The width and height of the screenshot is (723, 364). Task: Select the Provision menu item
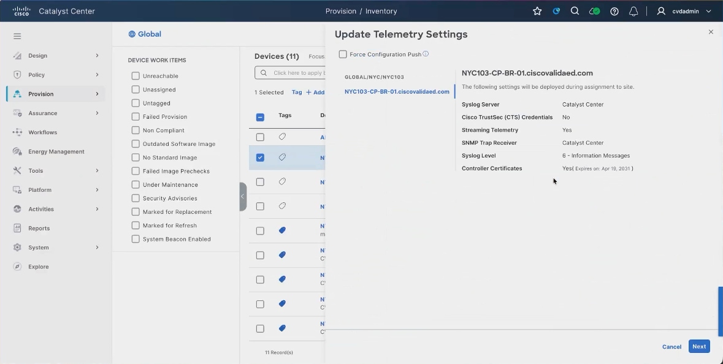point(55,94)
